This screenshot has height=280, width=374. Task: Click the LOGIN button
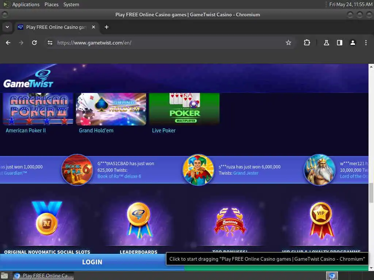tap(92, 262)
